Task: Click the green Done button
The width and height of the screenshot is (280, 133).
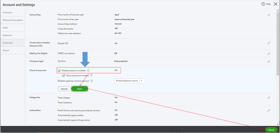Action: (271, 130)
